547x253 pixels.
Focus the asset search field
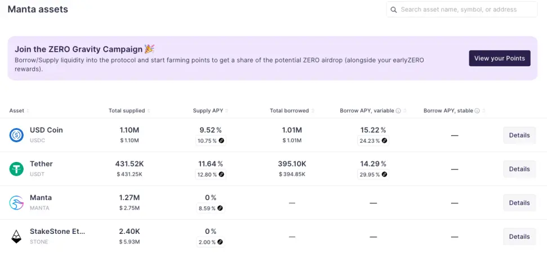(462, 10)
